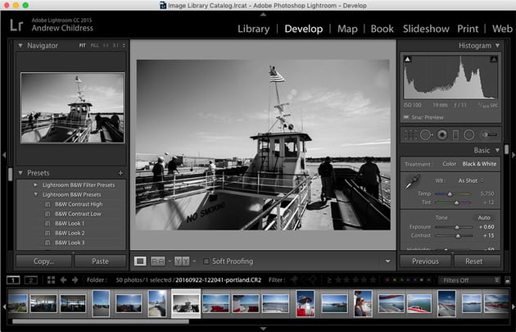
Task: Select the Adjustment Brush tool
Action: point(489,134)
